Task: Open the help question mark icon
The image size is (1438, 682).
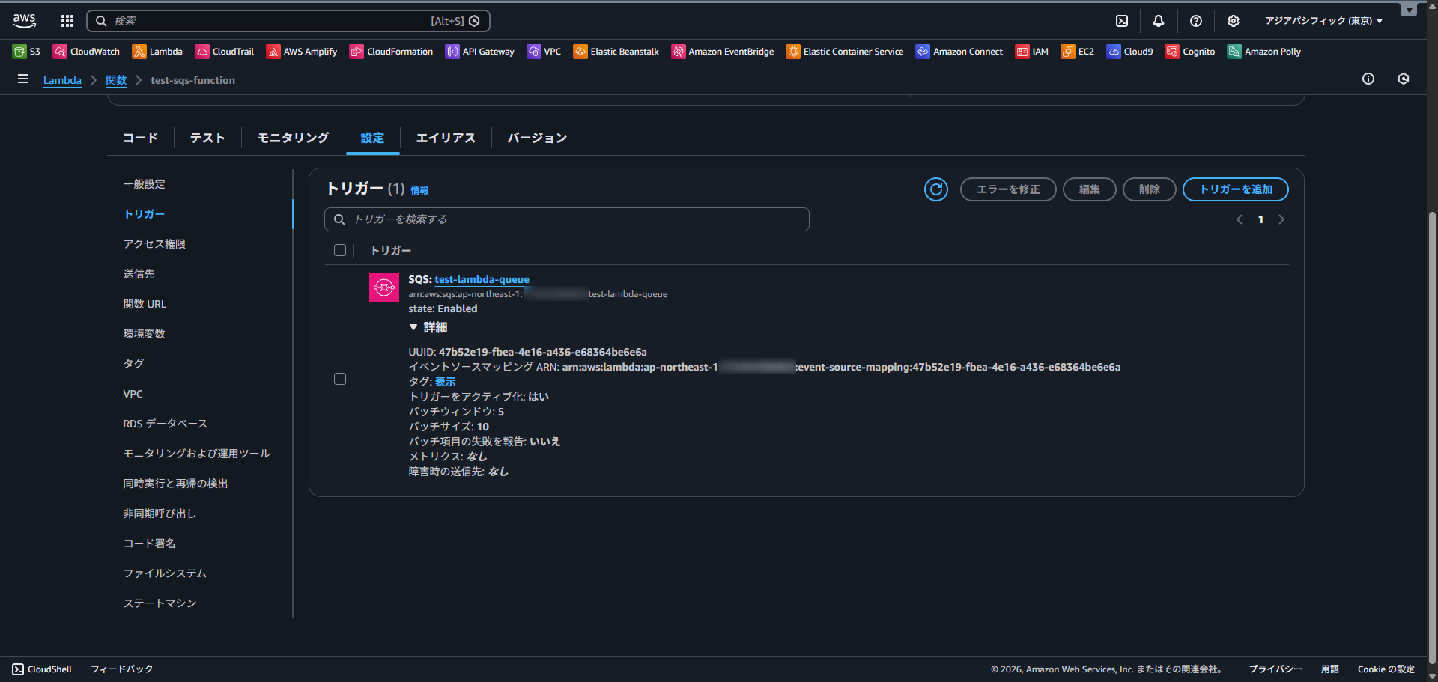Action: 1196,21
